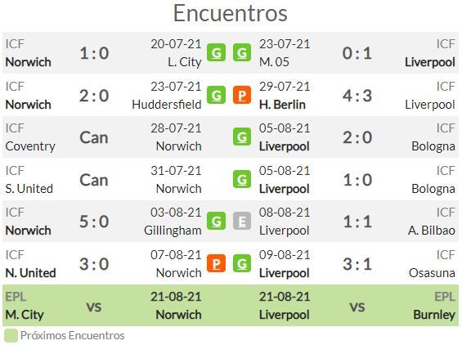Open the H. Berlin 4:3 Liverpool score
This screenshot has width=462, height=345.
tap(357, 96)
